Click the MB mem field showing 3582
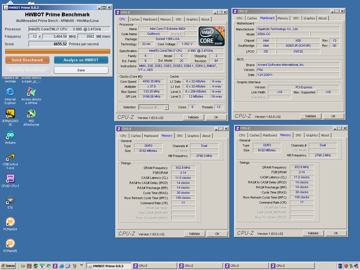 click(x=86, y=36)
